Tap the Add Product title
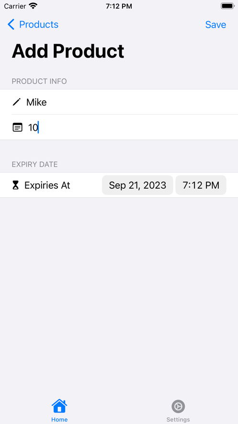Viewport: 238px width, 424px height. pyautogui.click(x=68, y=51)
